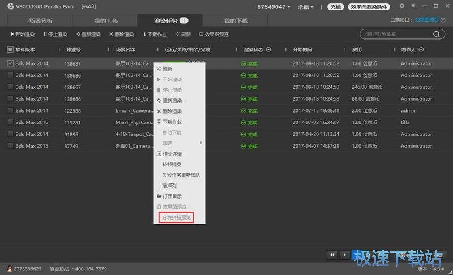The image size is (453, 275).
Task: Sort by the 开始时间 column header
Action: coord(302,50)
